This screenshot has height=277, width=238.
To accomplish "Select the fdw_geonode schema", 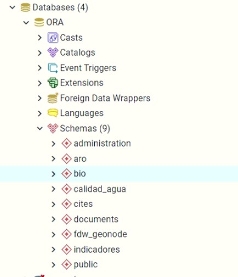I will [x=100, y=234].
